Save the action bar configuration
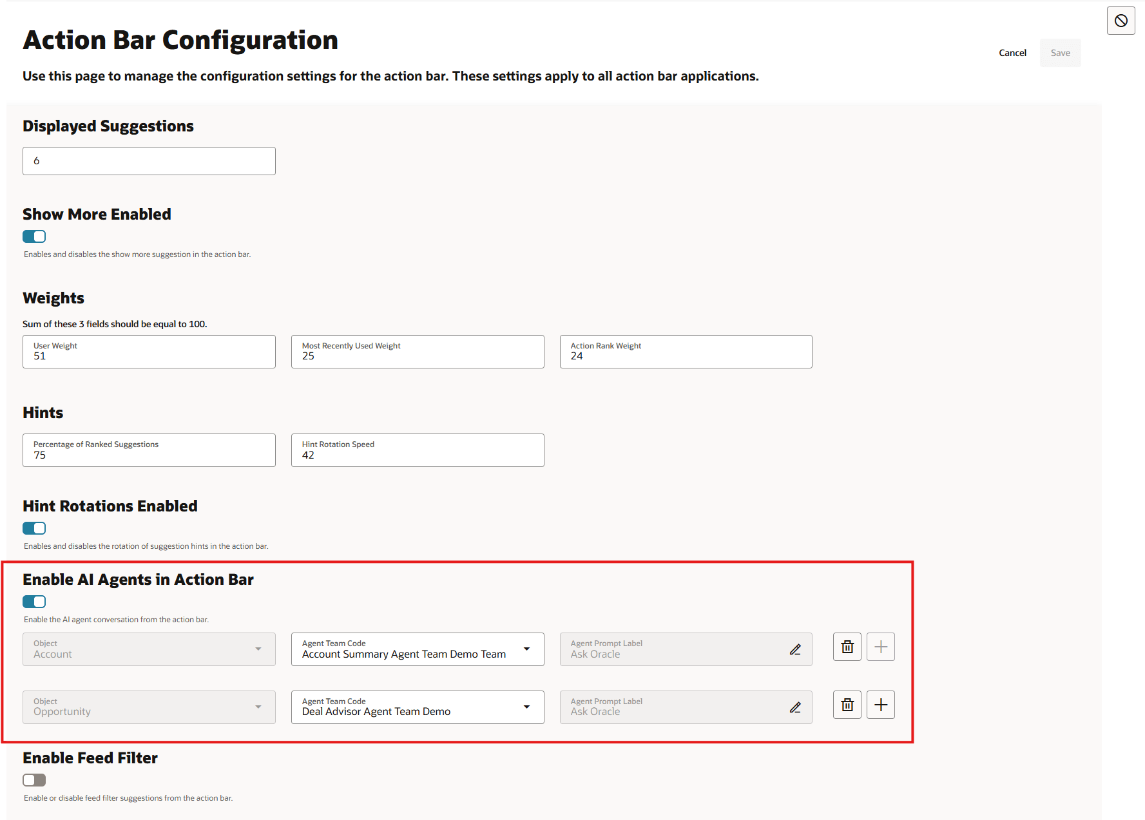Screen dimensions: 1145x820 point(1060,53)
